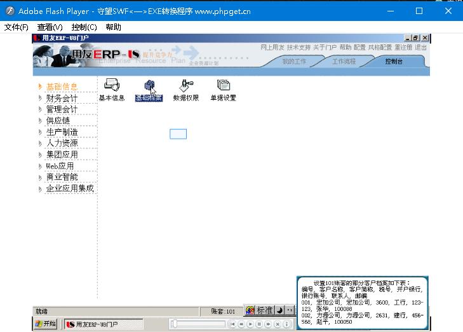Select 管理会计 in the sidebar
Screen dimensions: 463x332
pyautogui.click(x=62, y=109)
